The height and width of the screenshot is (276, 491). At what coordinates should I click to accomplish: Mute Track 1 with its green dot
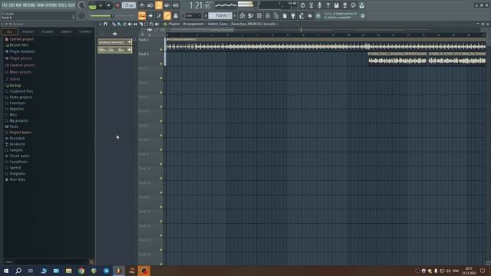coord(161,49)
